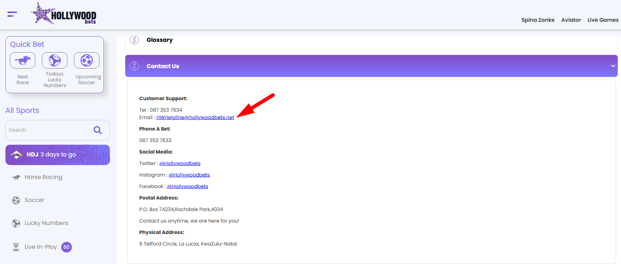Open Spina Zonke from top menu
This screenshot has width=621, height=264.
click(538, 20)
